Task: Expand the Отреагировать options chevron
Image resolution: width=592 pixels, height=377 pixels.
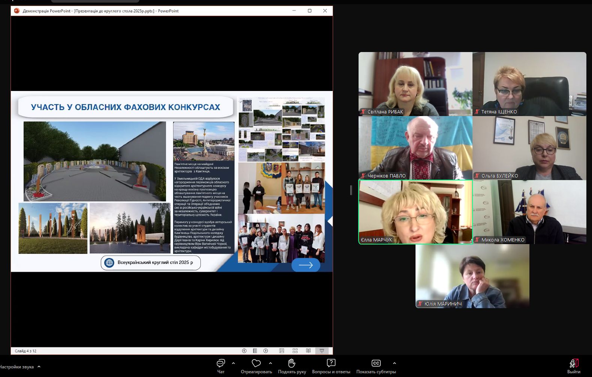Action: point(271,363)
